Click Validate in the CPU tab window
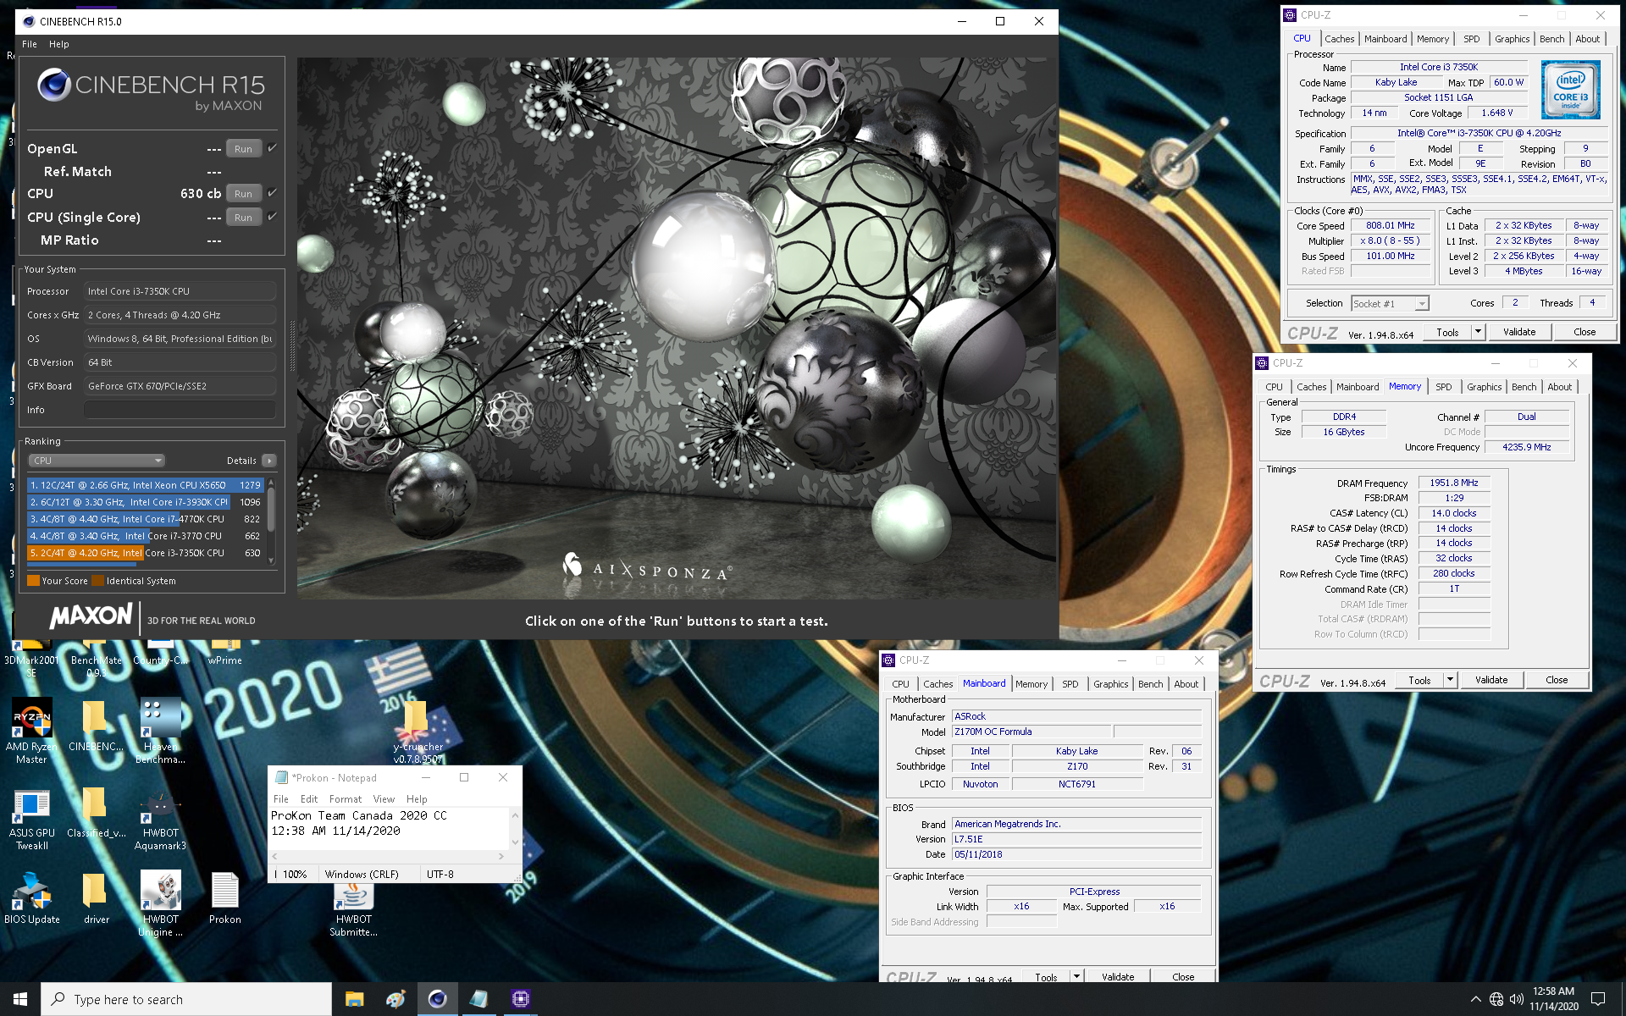Screen dimensions: 1626x1016 1519,332
